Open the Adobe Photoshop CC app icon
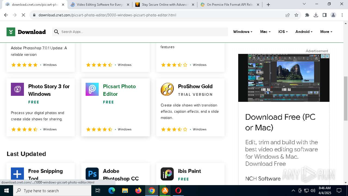Image resolution: width=348 pixels, height=196 pixels. pyautogui.click(x=92, y=174)
